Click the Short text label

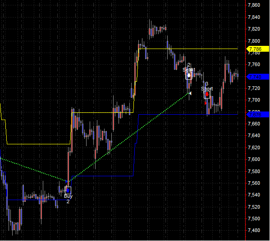(x=207, y=89)
